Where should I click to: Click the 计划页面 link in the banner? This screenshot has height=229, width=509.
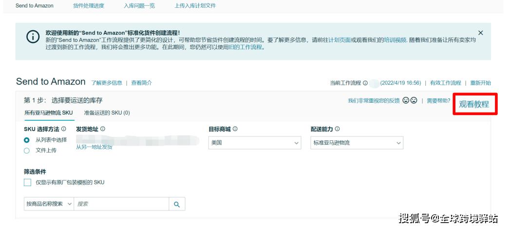pos(339,40)
